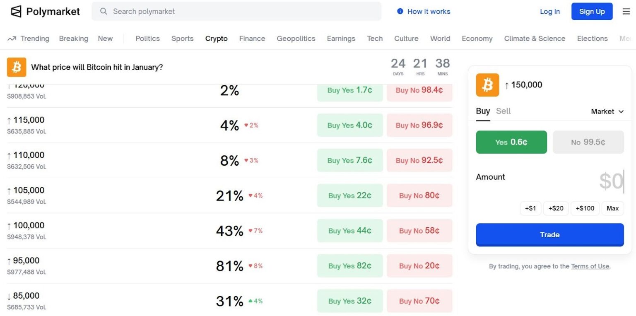Image resolution: width=636 pixels, height=316 pixels.
Task: Click Buy No 20¢ for 95,000
Action: [x=419, y=266]
